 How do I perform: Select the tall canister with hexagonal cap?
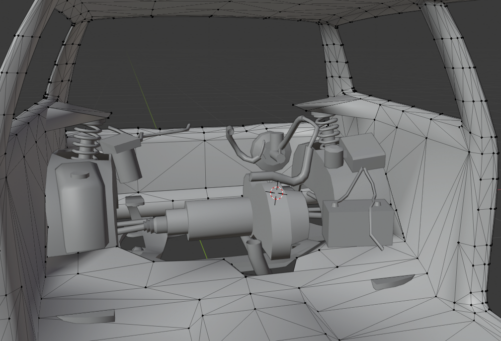tap(81, 206)
